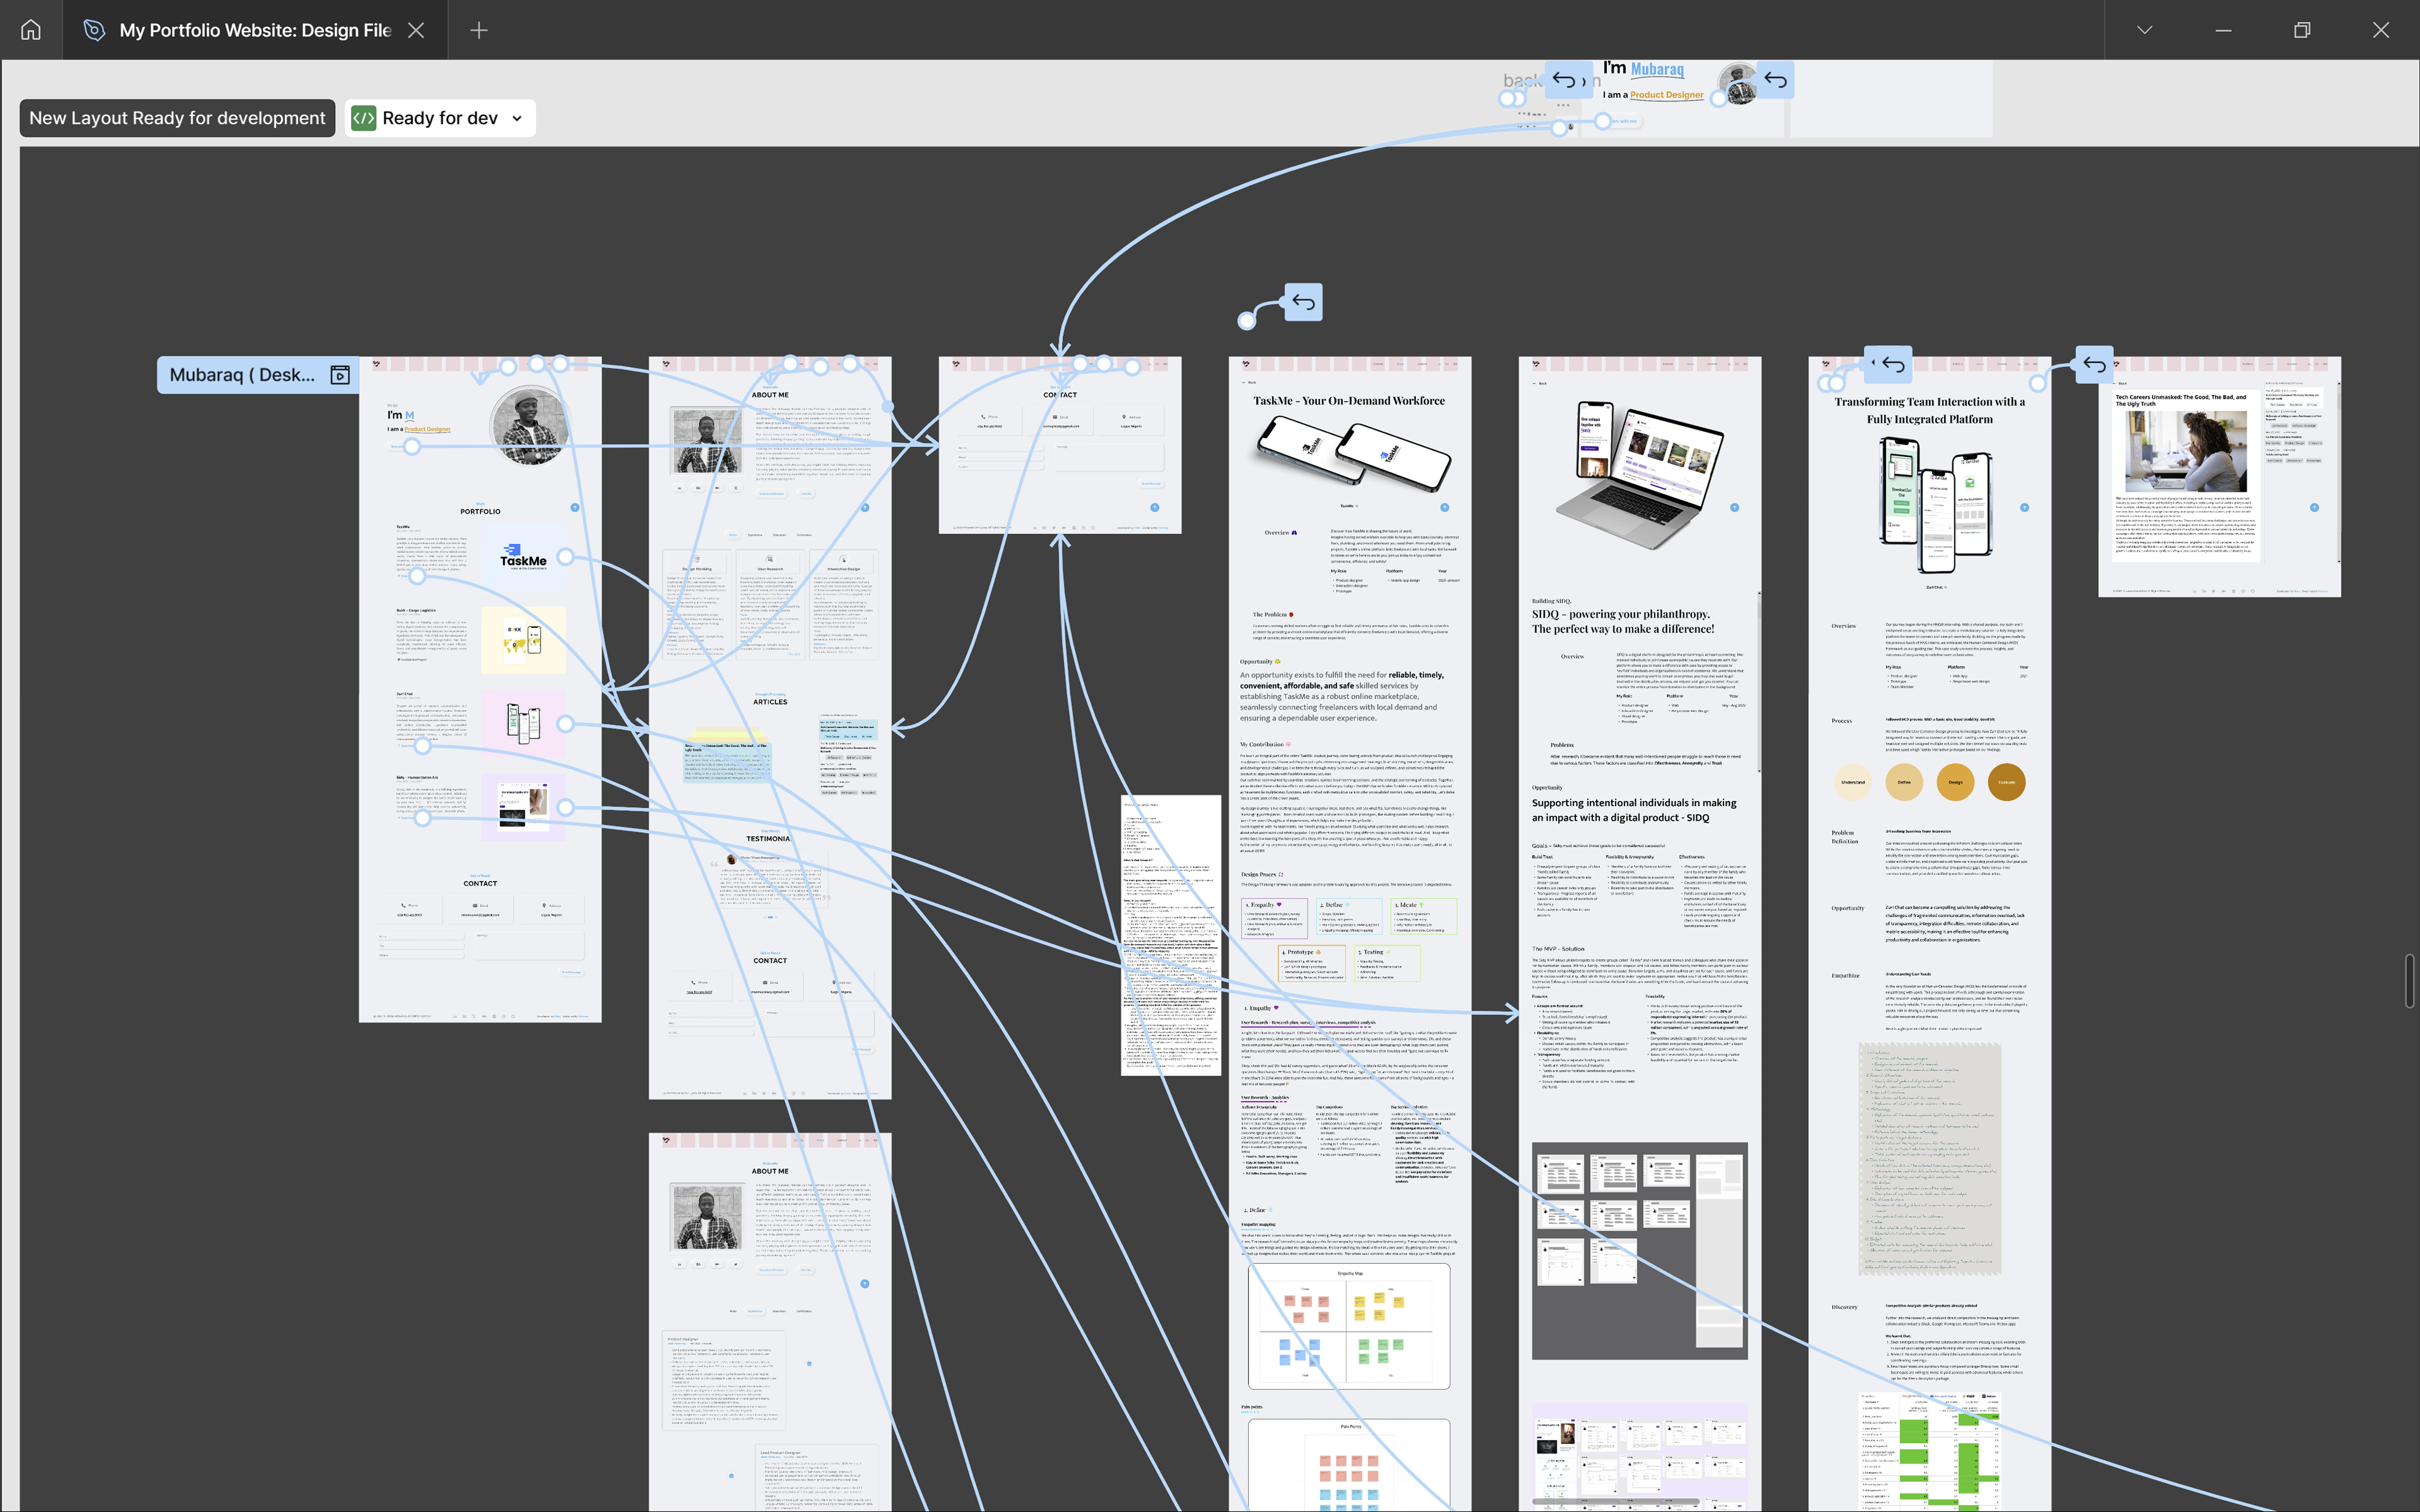Select the Define process circle
2420x1512 pixels.
tap(1904, 782)
